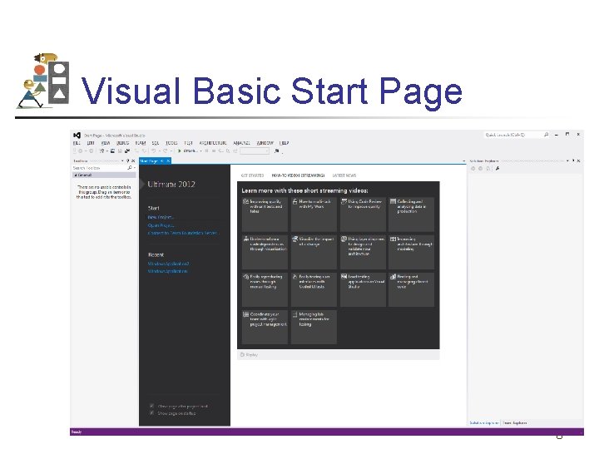Click the New Project link
Screen dimensions: 599x449
(x=161, y=217)
